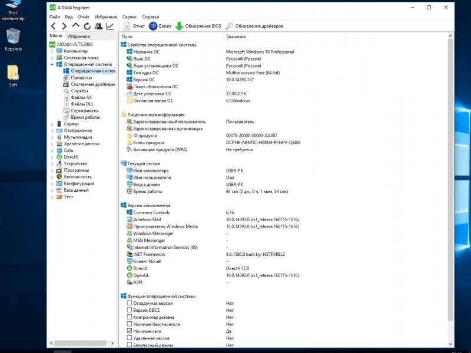Open the Вид menu
Viewport: 471px width, 353px height.
coord(69,17)
